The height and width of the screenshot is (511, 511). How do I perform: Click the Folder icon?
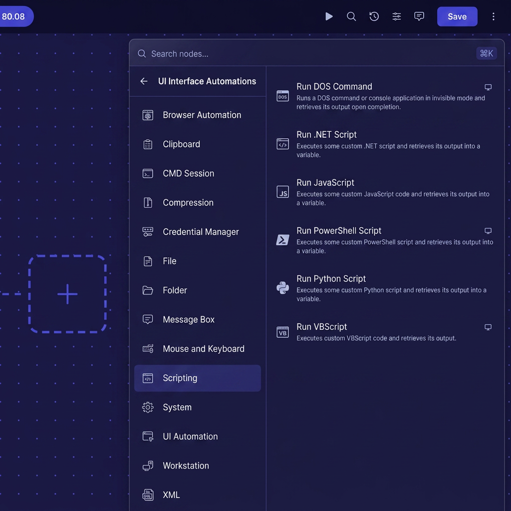pos(148,290)
